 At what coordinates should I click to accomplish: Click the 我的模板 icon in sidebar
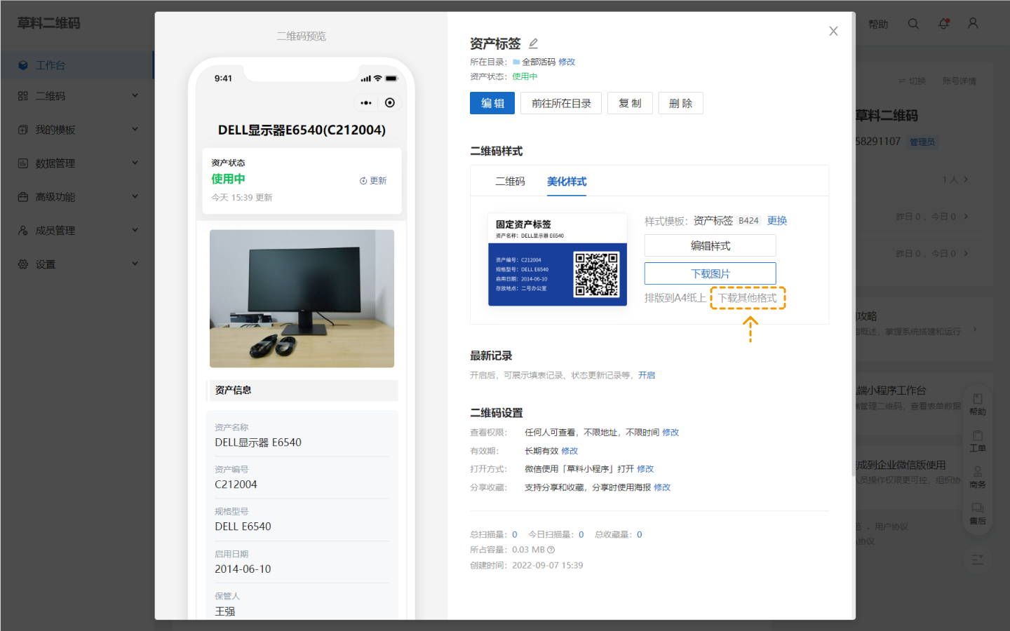(23, 130)
